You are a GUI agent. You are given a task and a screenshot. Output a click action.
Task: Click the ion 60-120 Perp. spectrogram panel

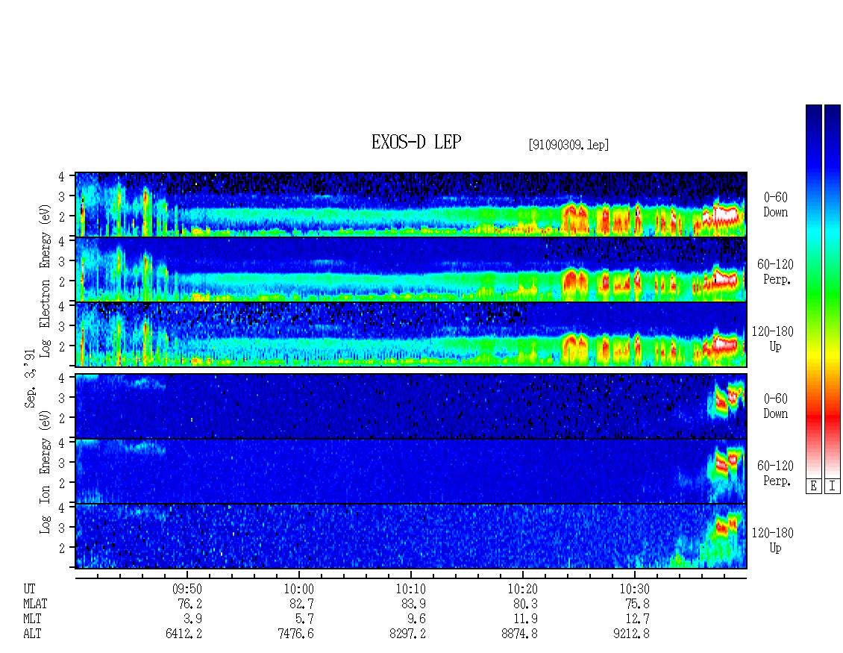(x=411, y=471)
